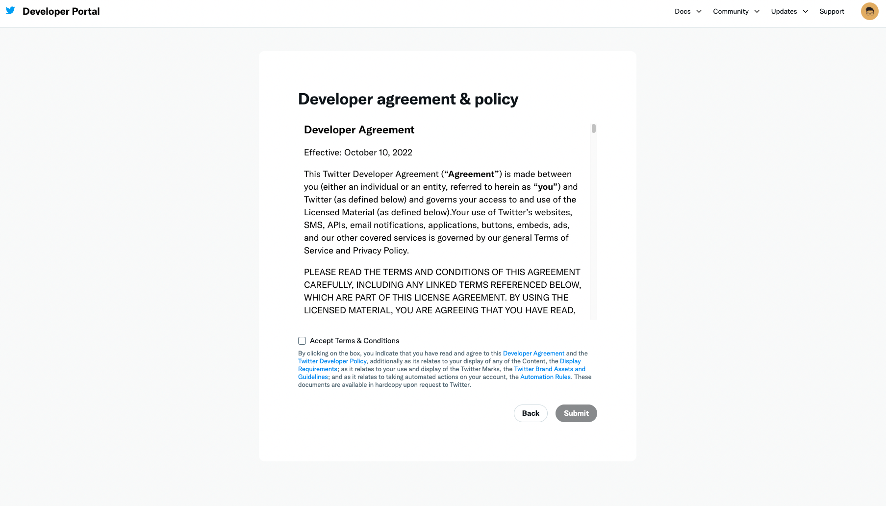This screenshot has width=886, height=506.
Task: Check Accept Terms & Conditions box
Action: coord(302,341)
